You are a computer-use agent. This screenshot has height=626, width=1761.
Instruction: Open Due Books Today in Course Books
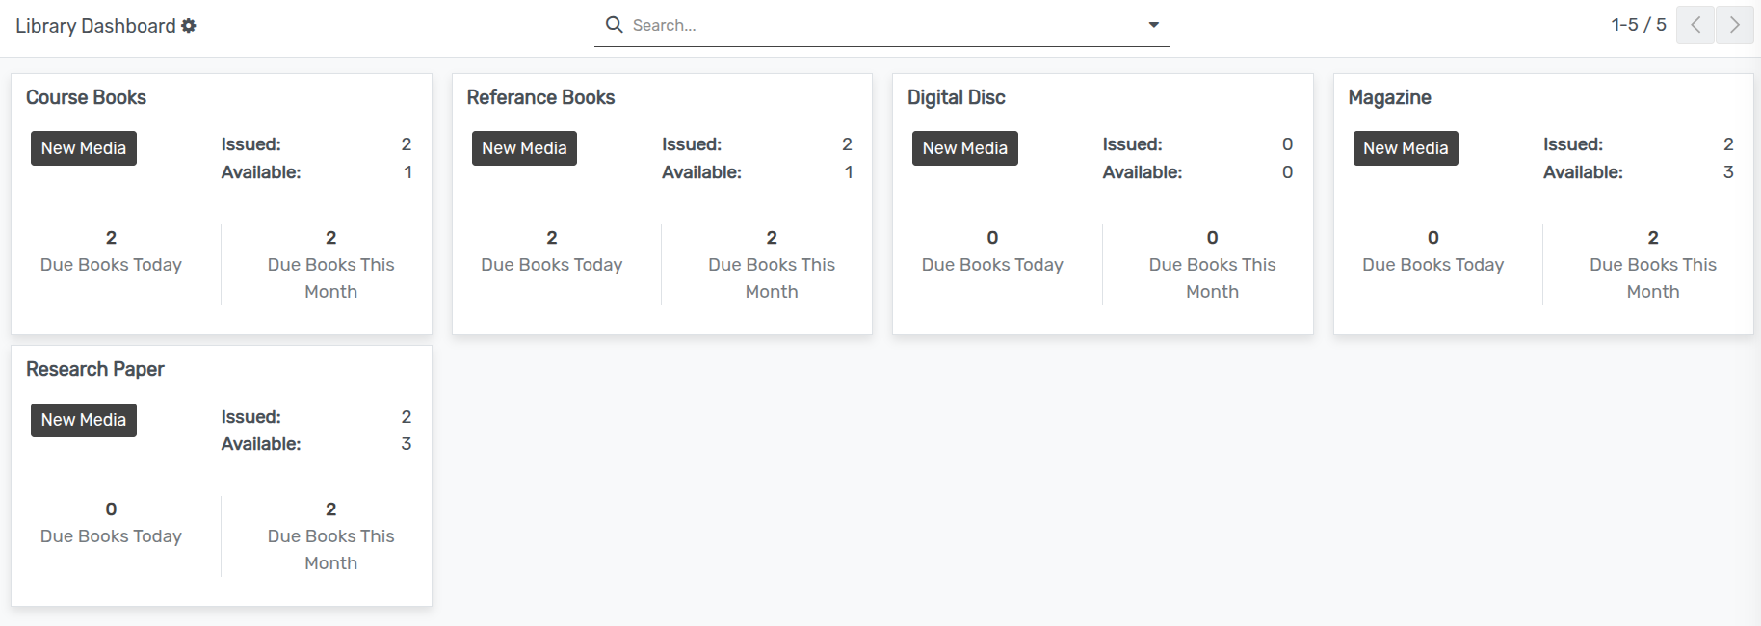click(111, 251)
